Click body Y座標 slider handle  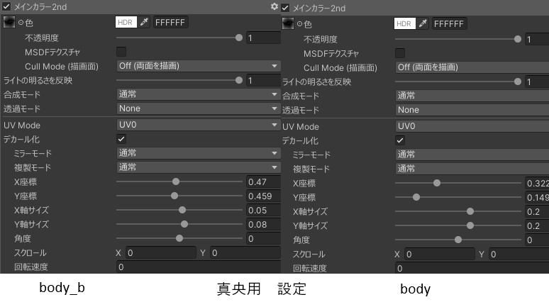click(416, 197)
